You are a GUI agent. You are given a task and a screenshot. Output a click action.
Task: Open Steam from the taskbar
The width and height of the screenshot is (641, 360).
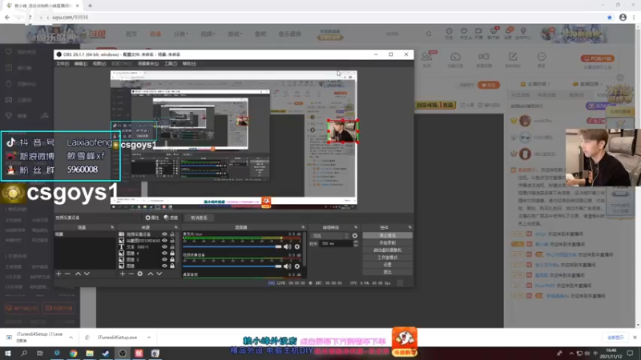click(106, 353)
